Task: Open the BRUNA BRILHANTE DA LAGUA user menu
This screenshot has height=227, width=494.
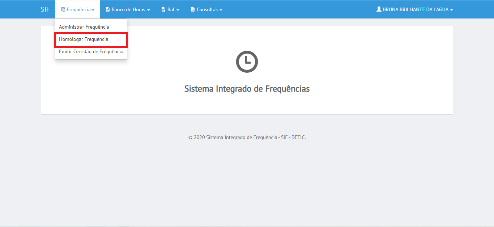Action: click(x=415, y=9)
